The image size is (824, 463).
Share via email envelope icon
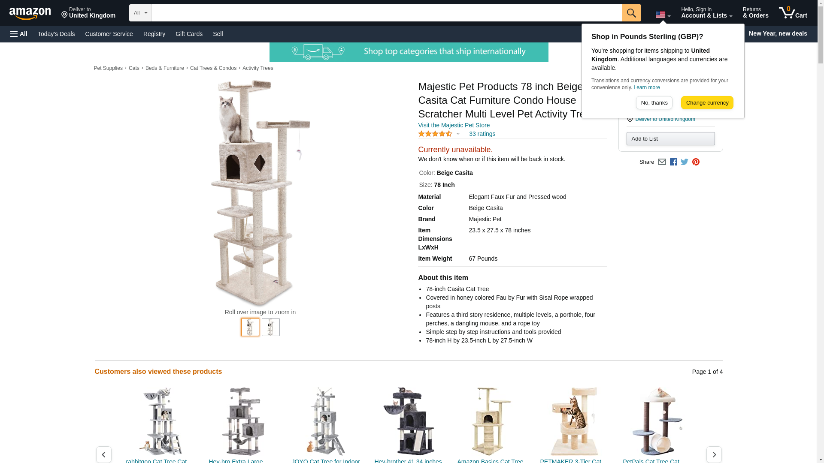pyautogui.click(x=662, y=162)
